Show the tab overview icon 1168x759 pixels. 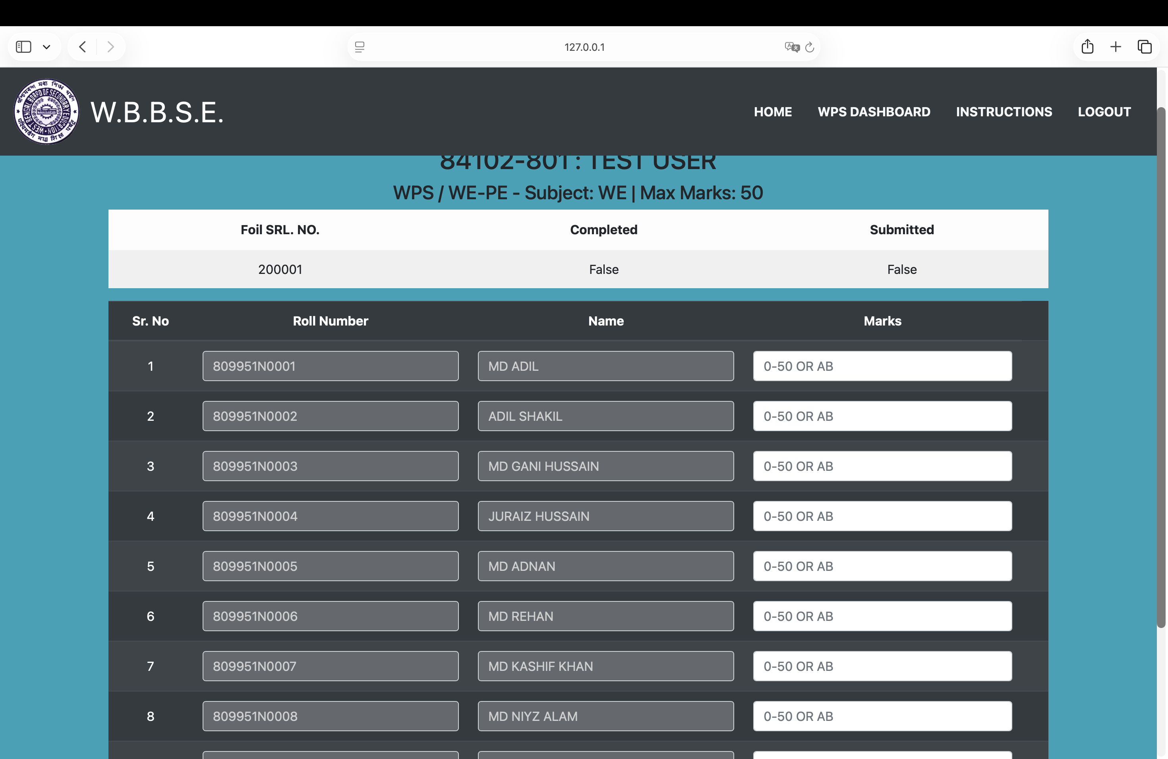(x=1145, y=47)
